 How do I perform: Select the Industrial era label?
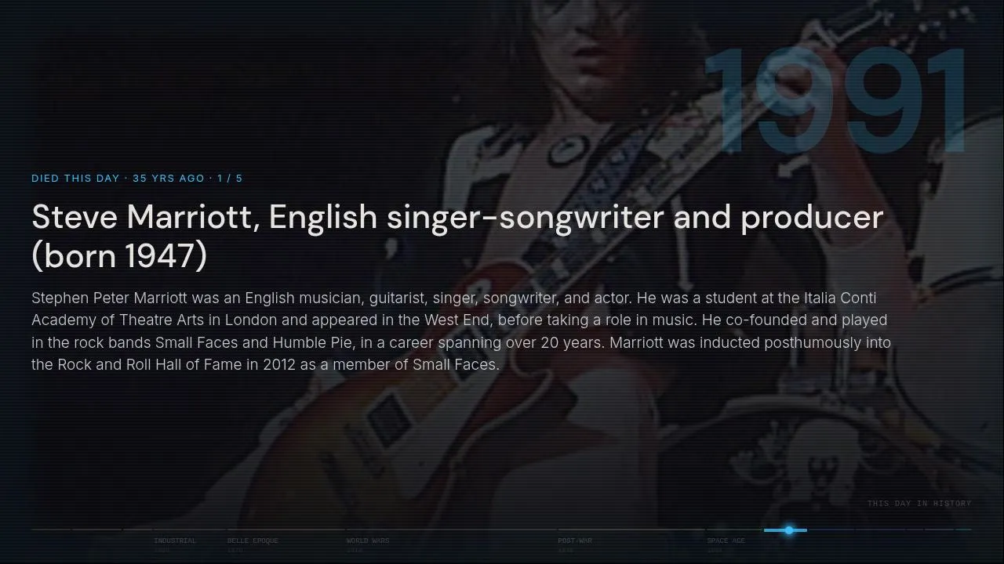[x=175, y=540]
